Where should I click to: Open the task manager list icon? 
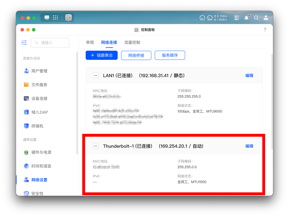(x=237, y=18)
